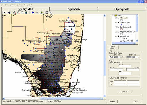Select the arrow pointer tool
Screen dimensions: 147x105
4,12
